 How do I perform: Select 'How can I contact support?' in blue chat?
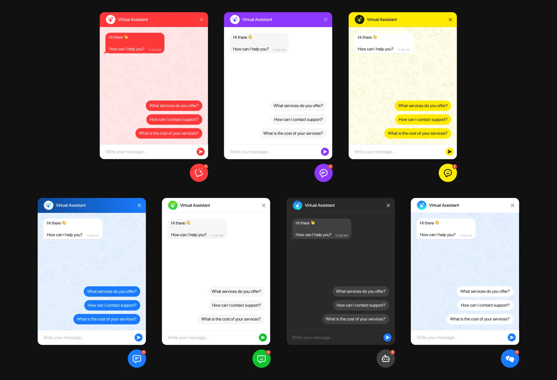coord(112,305)
